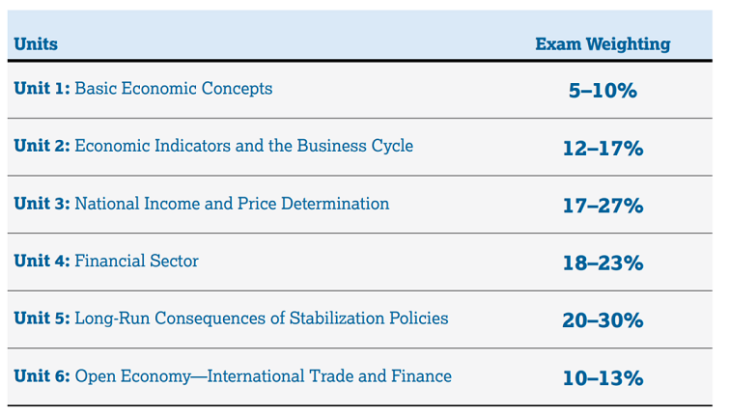Click the bold "Unit 6:" label
This screenshot has height=415, width=730.
[x=42, y=376]
